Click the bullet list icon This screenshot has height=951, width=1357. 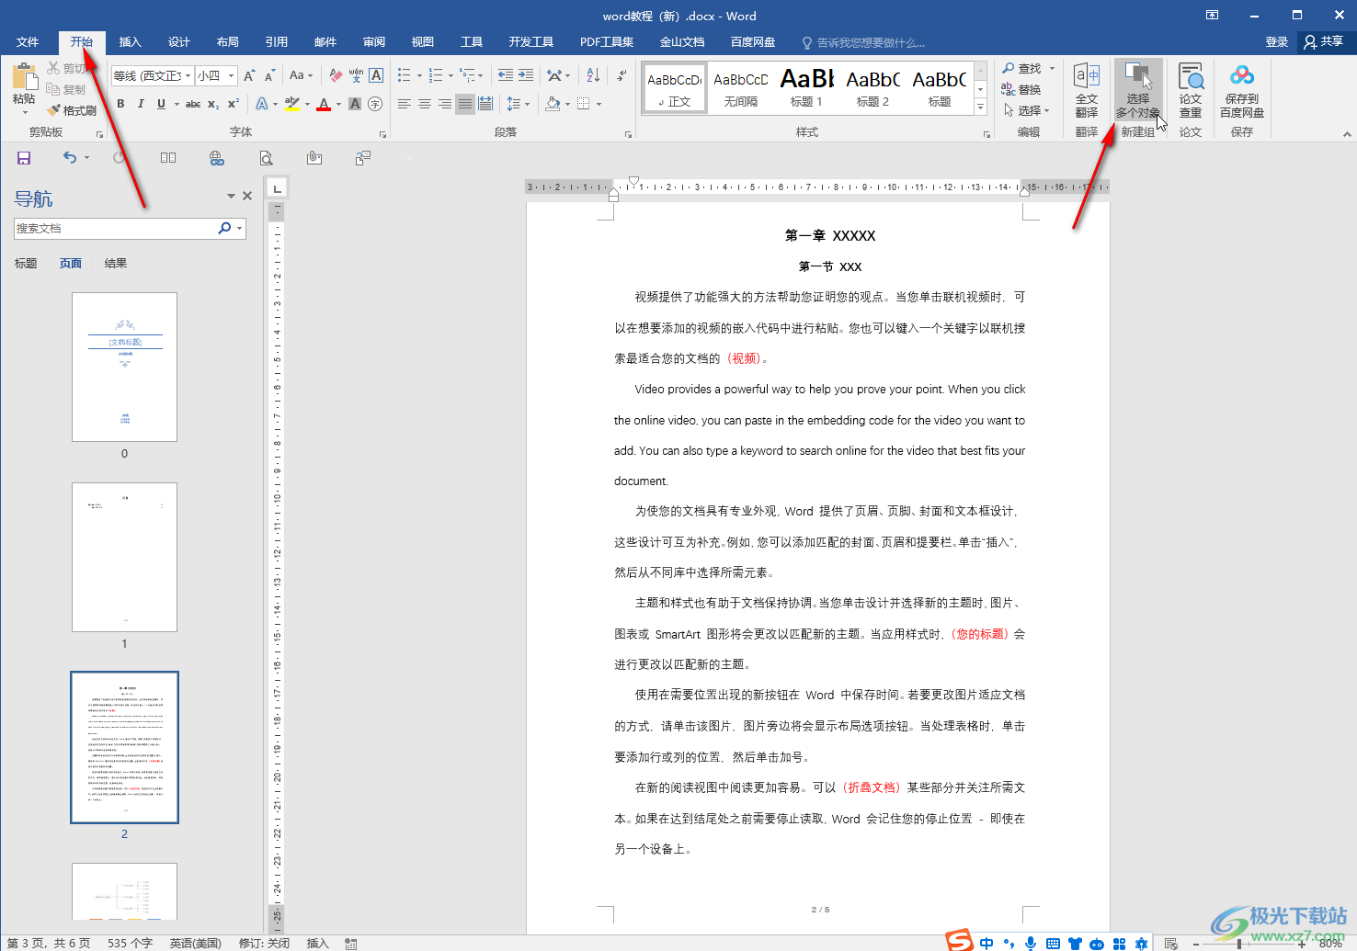(x=404, y=75)
